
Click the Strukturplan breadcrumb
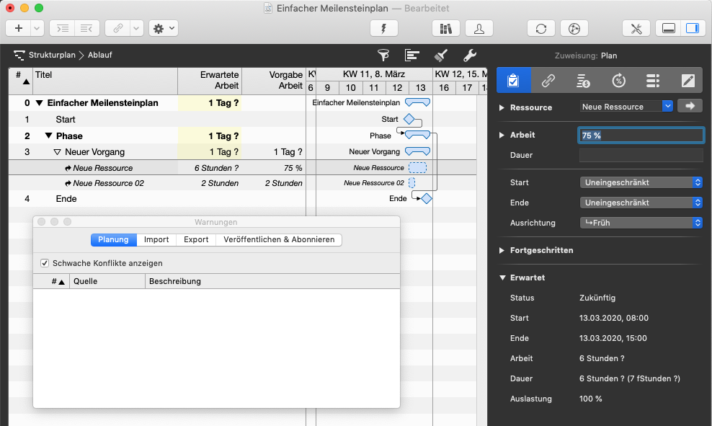(x=52, y=55)
